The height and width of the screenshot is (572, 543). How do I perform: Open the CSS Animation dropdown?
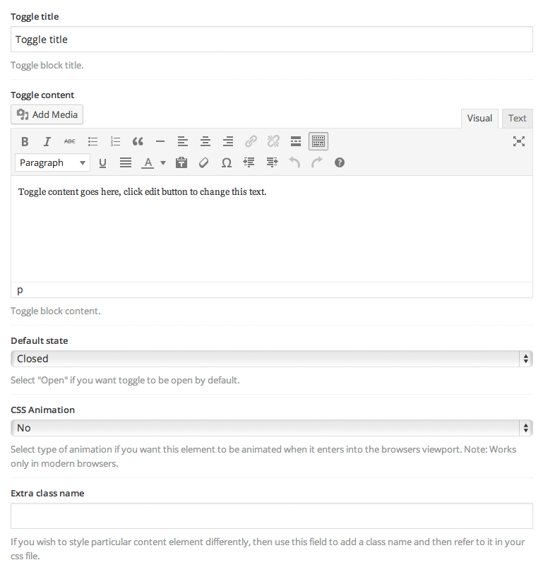click(x=272, y=428)
